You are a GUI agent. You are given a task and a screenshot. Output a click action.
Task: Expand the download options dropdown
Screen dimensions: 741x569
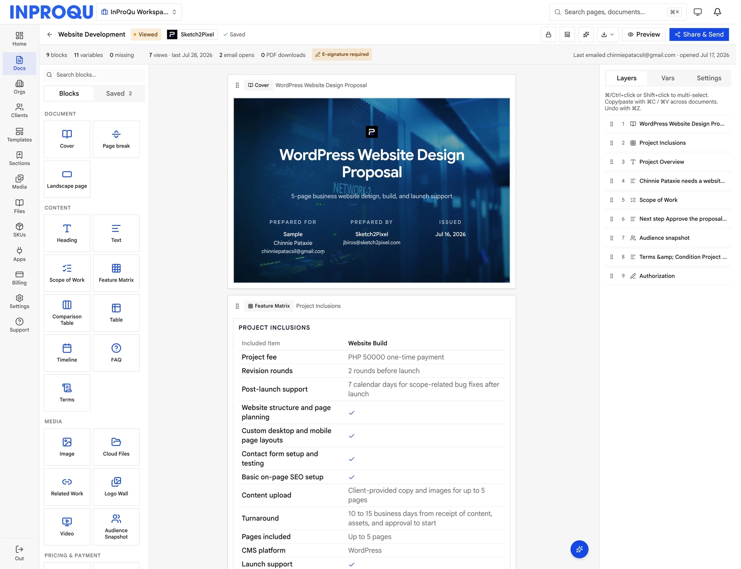pos(608,35)
